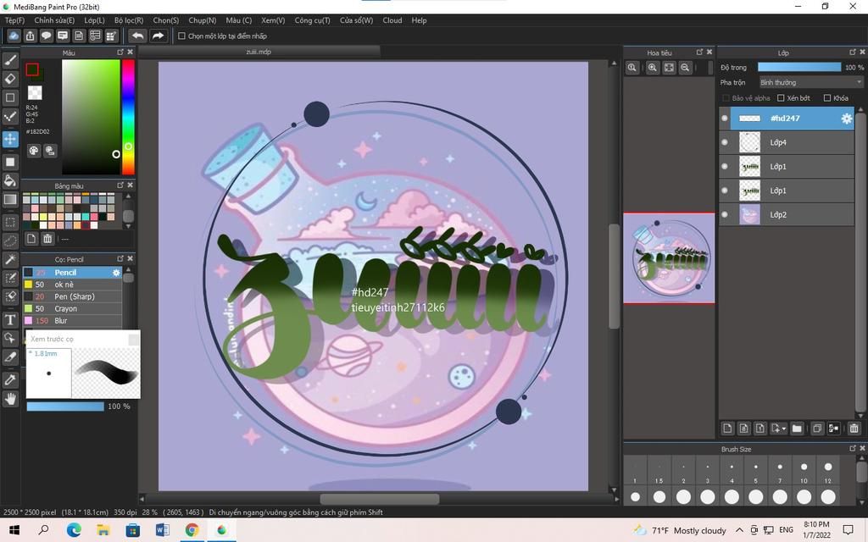
Task: Delete palette color with trash icon
Action: (47, 238)
